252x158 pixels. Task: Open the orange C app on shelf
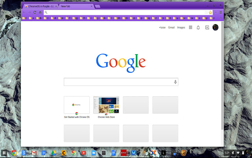click(x=64, y=153)
